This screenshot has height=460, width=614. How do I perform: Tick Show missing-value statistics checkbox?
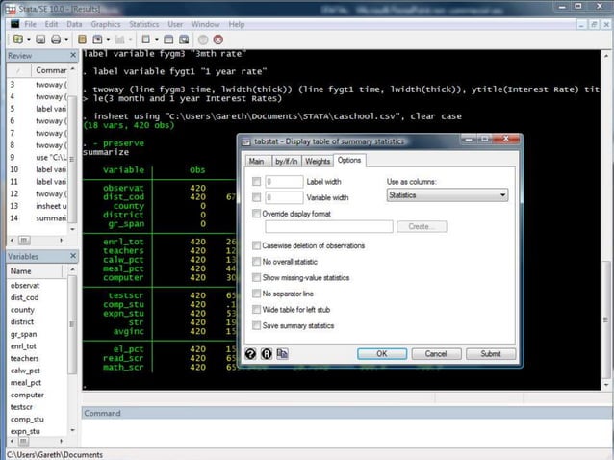[x=256, y=277]
